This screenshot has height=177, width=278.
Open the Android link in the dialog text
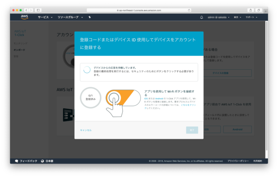click(x=159, y=99)
